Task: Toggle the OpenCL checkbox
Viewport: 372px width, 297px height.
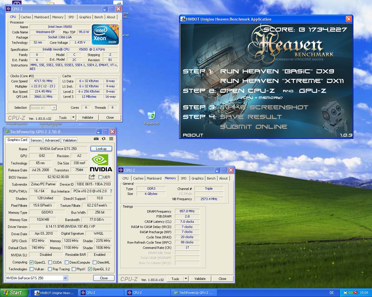Action: tap(32, 262)
